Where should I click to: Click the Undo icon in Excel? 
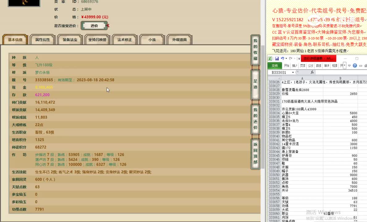[283, 58]
